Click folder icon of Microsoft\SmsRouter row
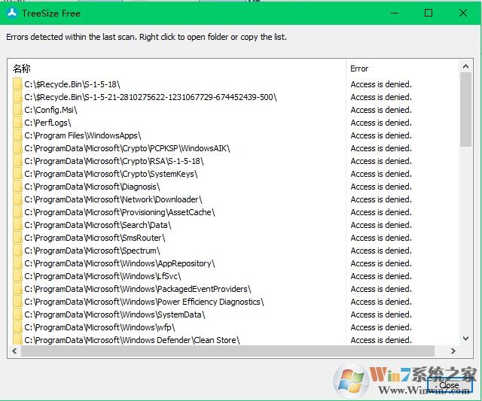 click(17, 238)
